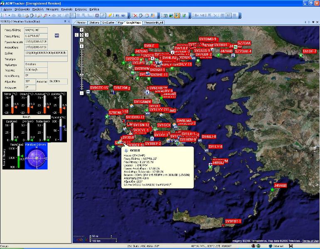Click the SV8GTC-15 station label
The height and width of the screenshot is (249, 320).
coord(99,88)
